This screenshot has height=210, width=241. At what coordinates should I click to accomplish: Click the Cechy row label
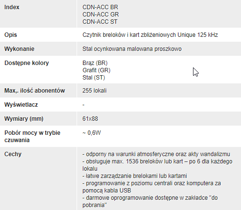[x=13, y=154]
